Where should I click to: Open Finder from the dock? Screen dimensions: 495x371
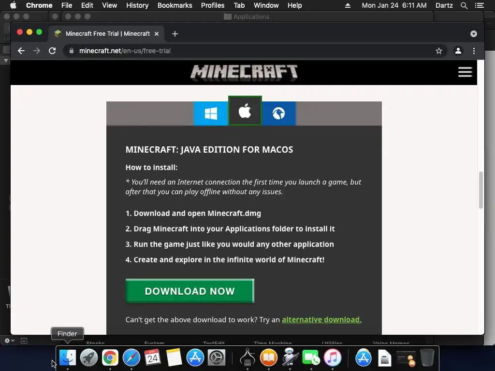click(x=68, y=357)
